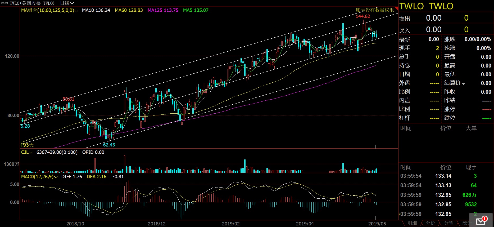Viewport: 494px width, 227px height.
Task: Click the 昨收 previous close field
Action: click(468, 92)
